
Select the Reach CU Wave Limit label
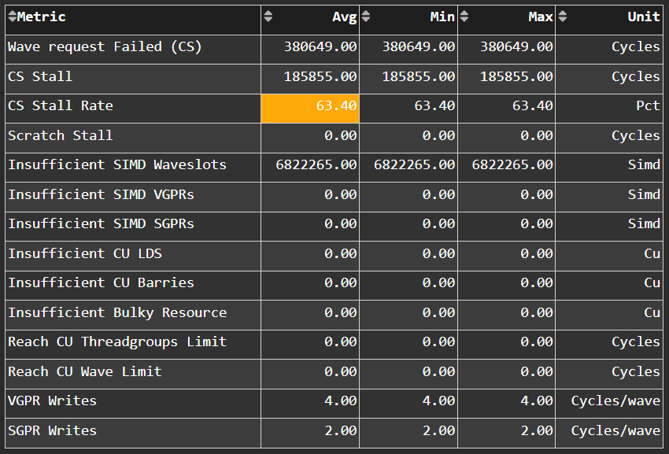tap(85, 371)
